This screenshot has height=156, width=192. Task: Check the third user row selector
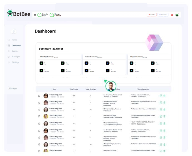[39, 109]
